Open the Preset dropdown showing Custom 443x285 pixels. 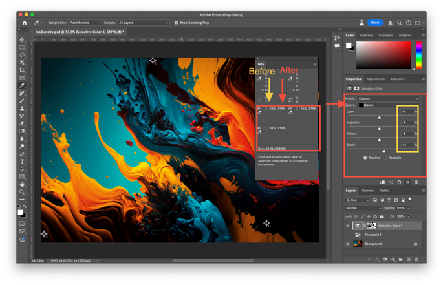pyautogui.click(x=389, y=99)
